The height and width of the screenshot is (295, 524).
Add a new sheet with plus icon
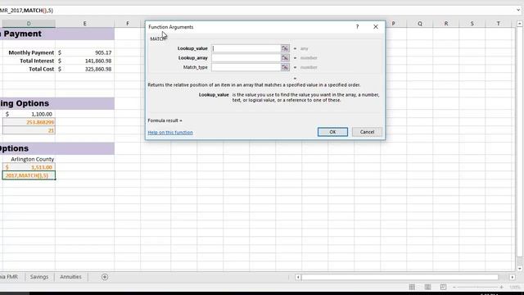(105, 277)
